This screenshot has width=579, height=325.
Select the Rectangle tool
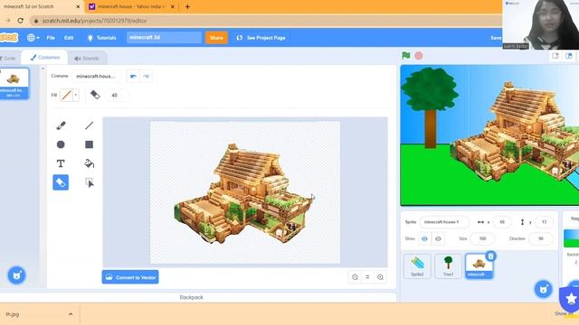pos(89,144)
